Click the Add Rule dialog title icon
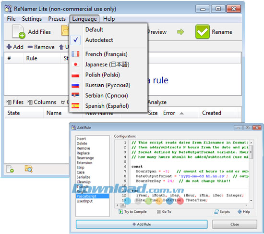264x234 pixels. tap(73, 128)
